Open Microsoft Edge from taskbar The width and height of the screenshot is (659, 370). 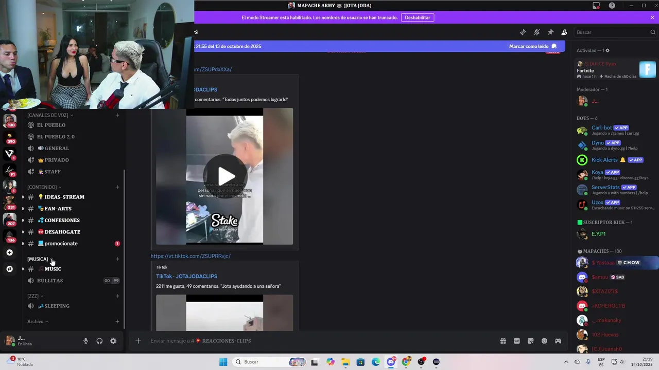[376, 362]
